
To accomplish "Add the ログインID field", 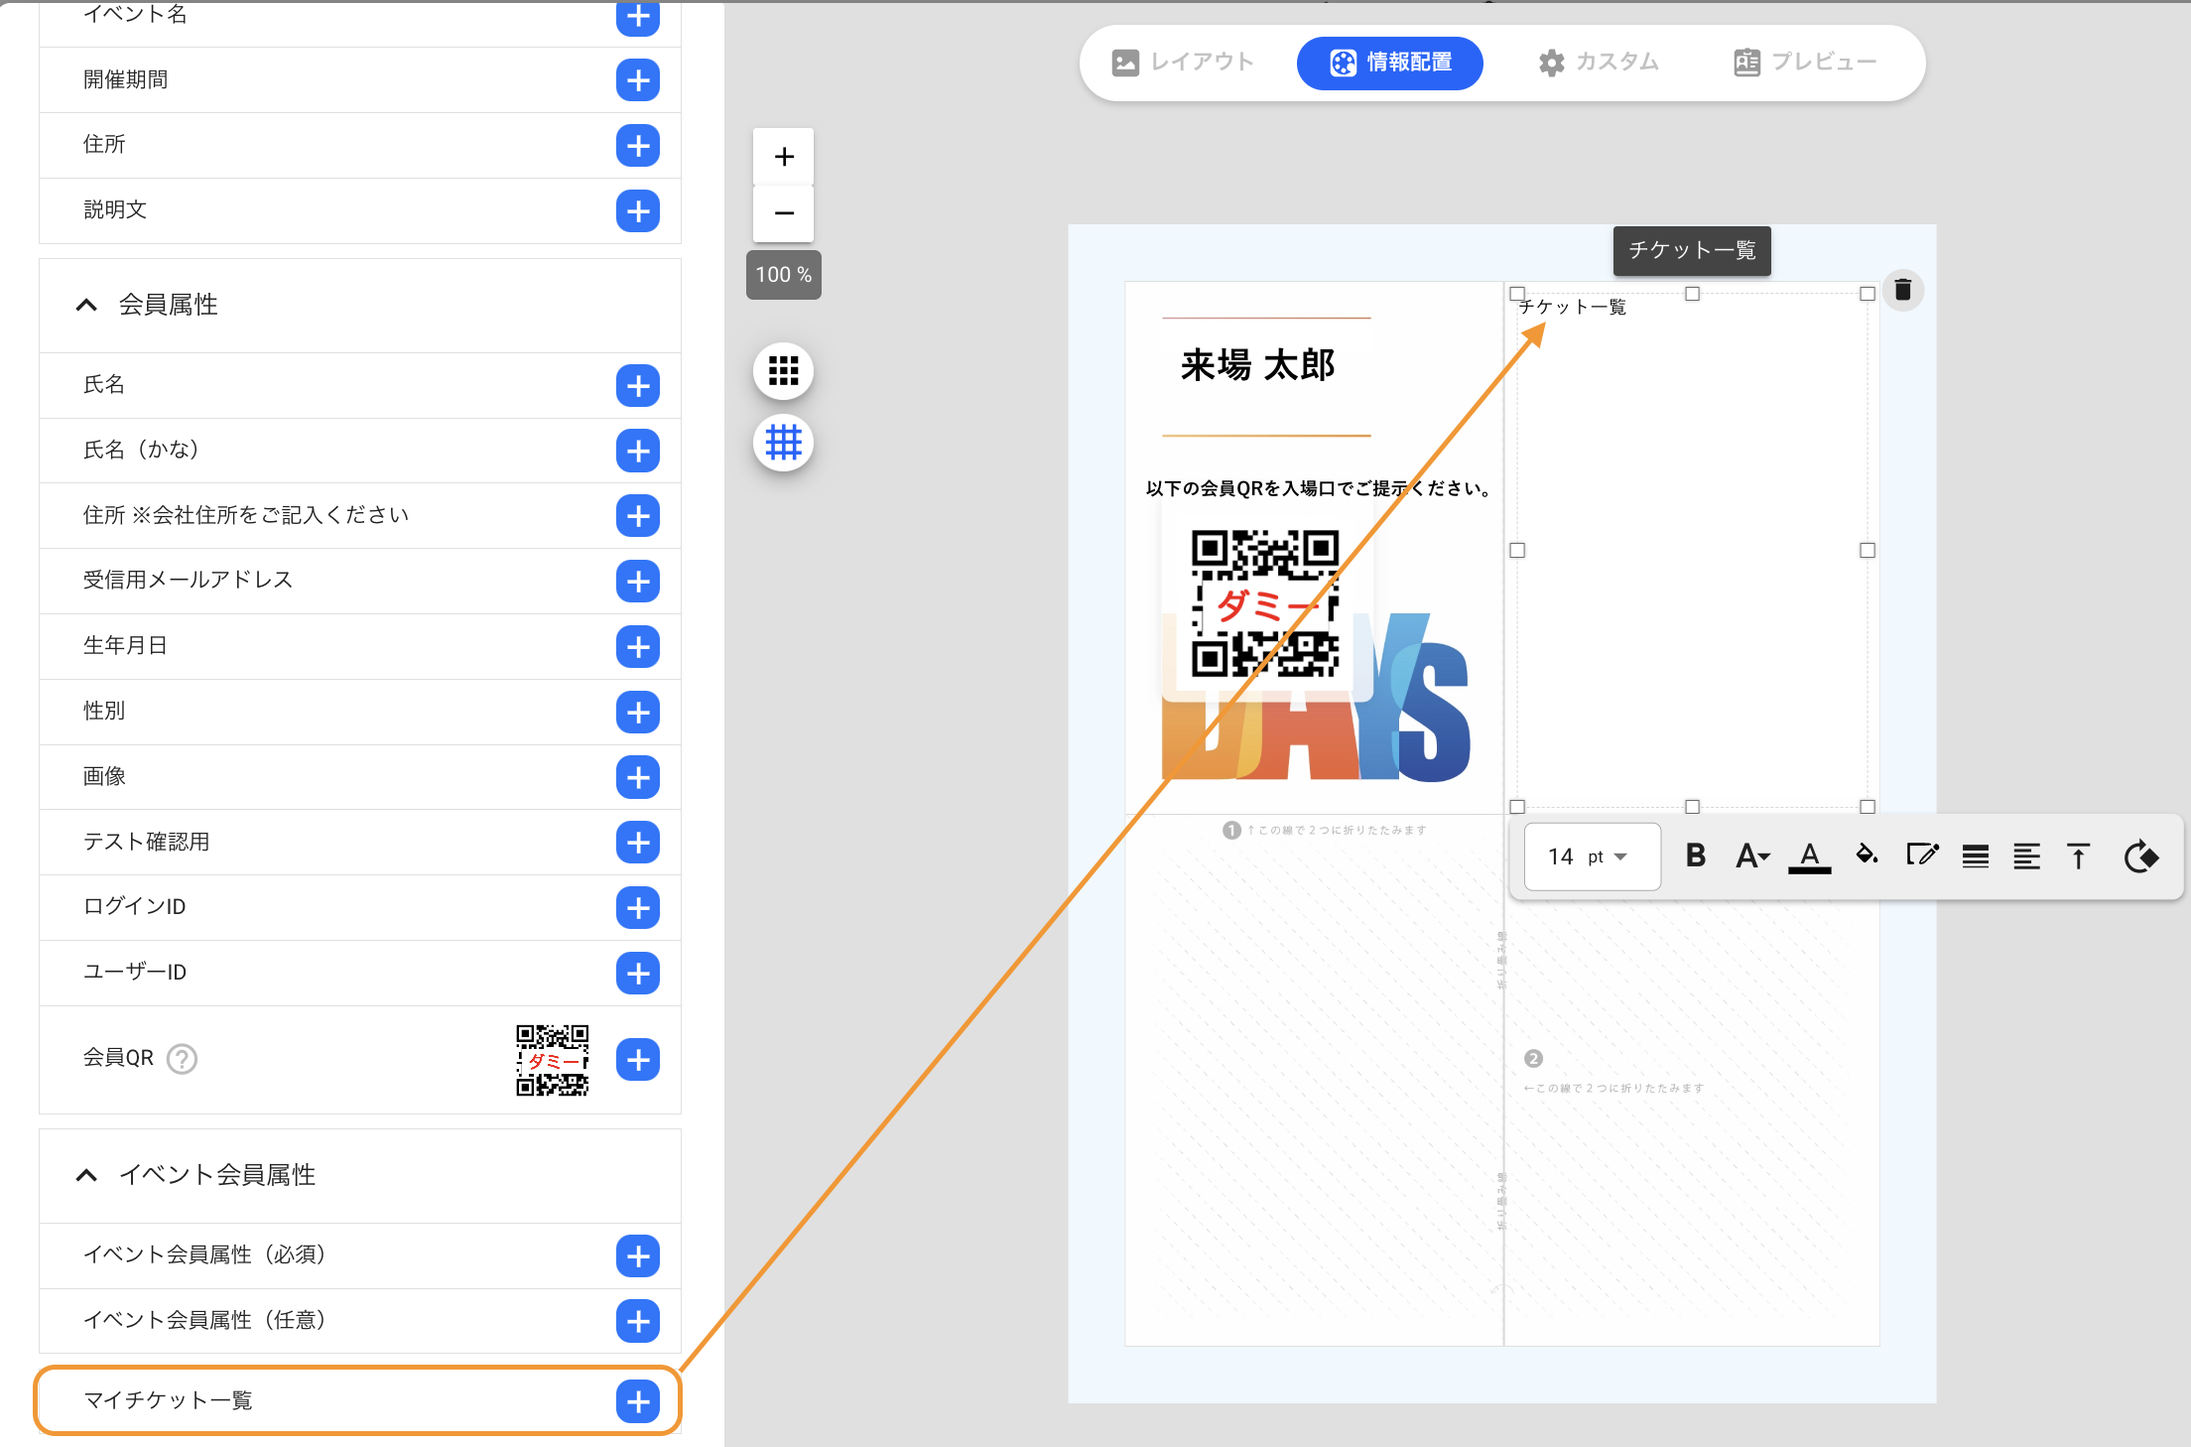I will (637, 907).
